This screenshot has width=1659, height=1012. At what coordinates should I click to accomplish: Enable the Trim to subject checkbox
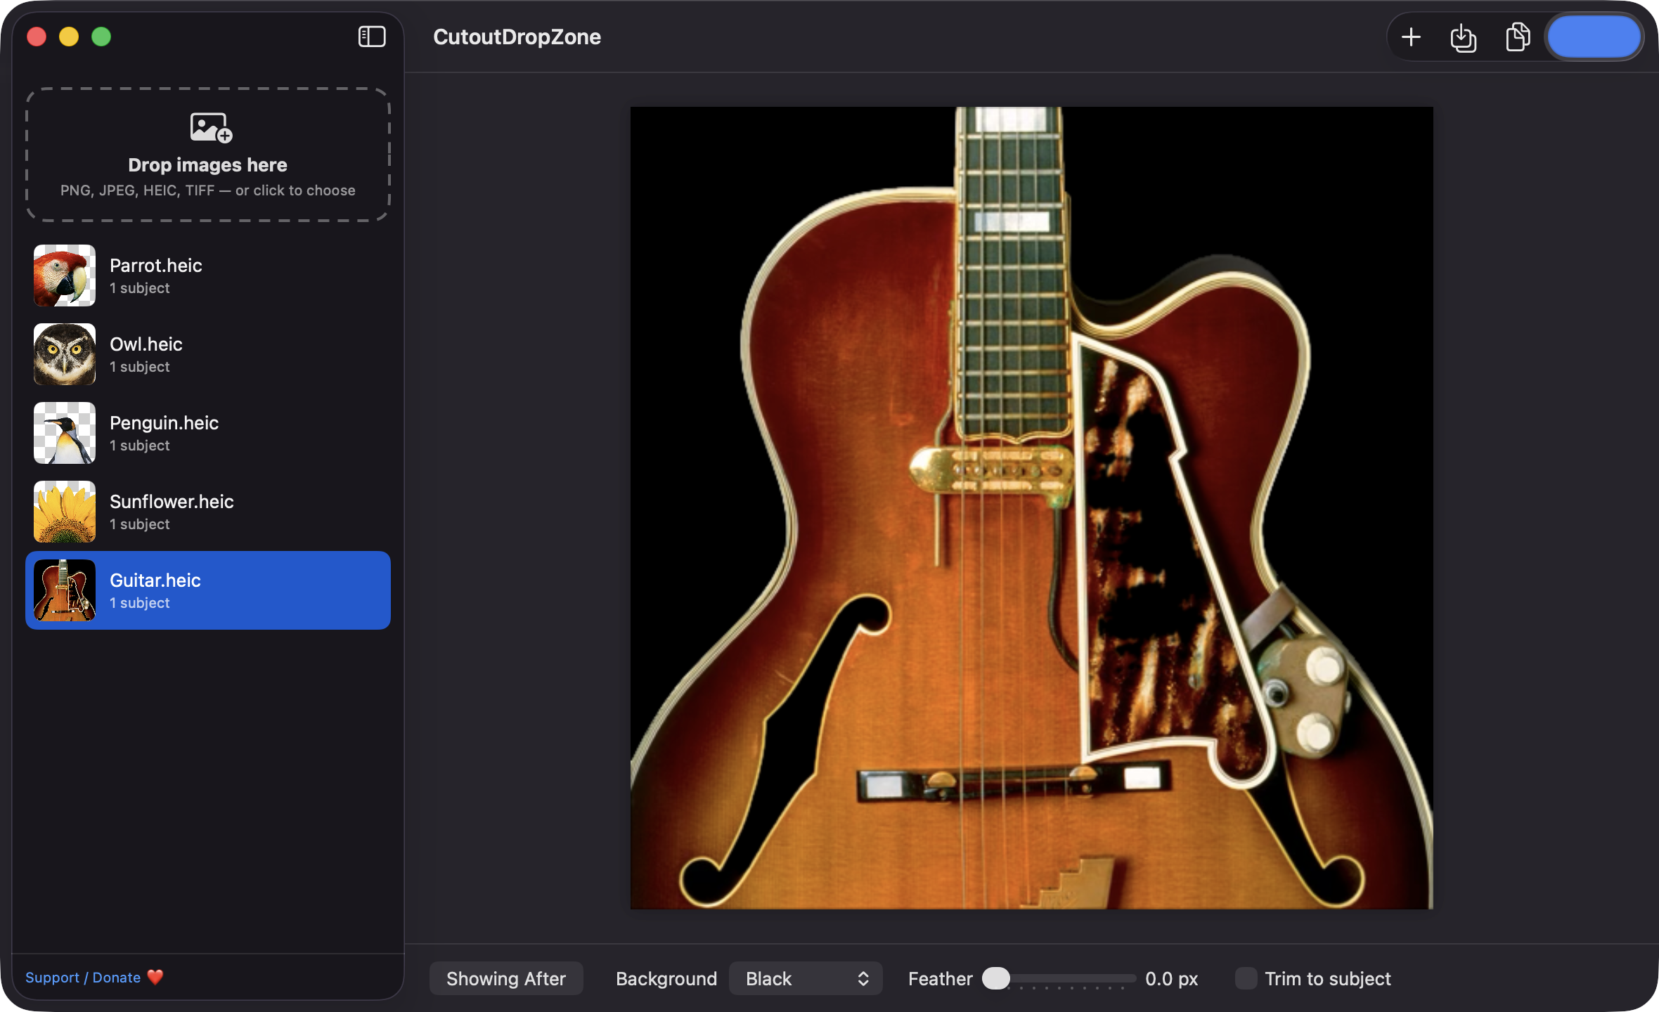(x=1246, y=978)
